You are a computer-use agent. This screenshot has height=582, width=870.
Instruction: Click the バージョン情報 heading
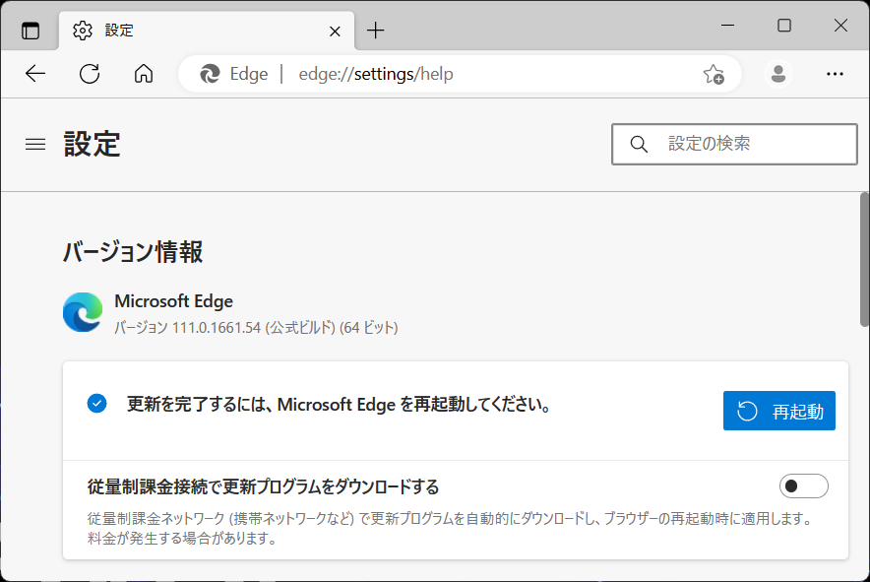(133, 251)
